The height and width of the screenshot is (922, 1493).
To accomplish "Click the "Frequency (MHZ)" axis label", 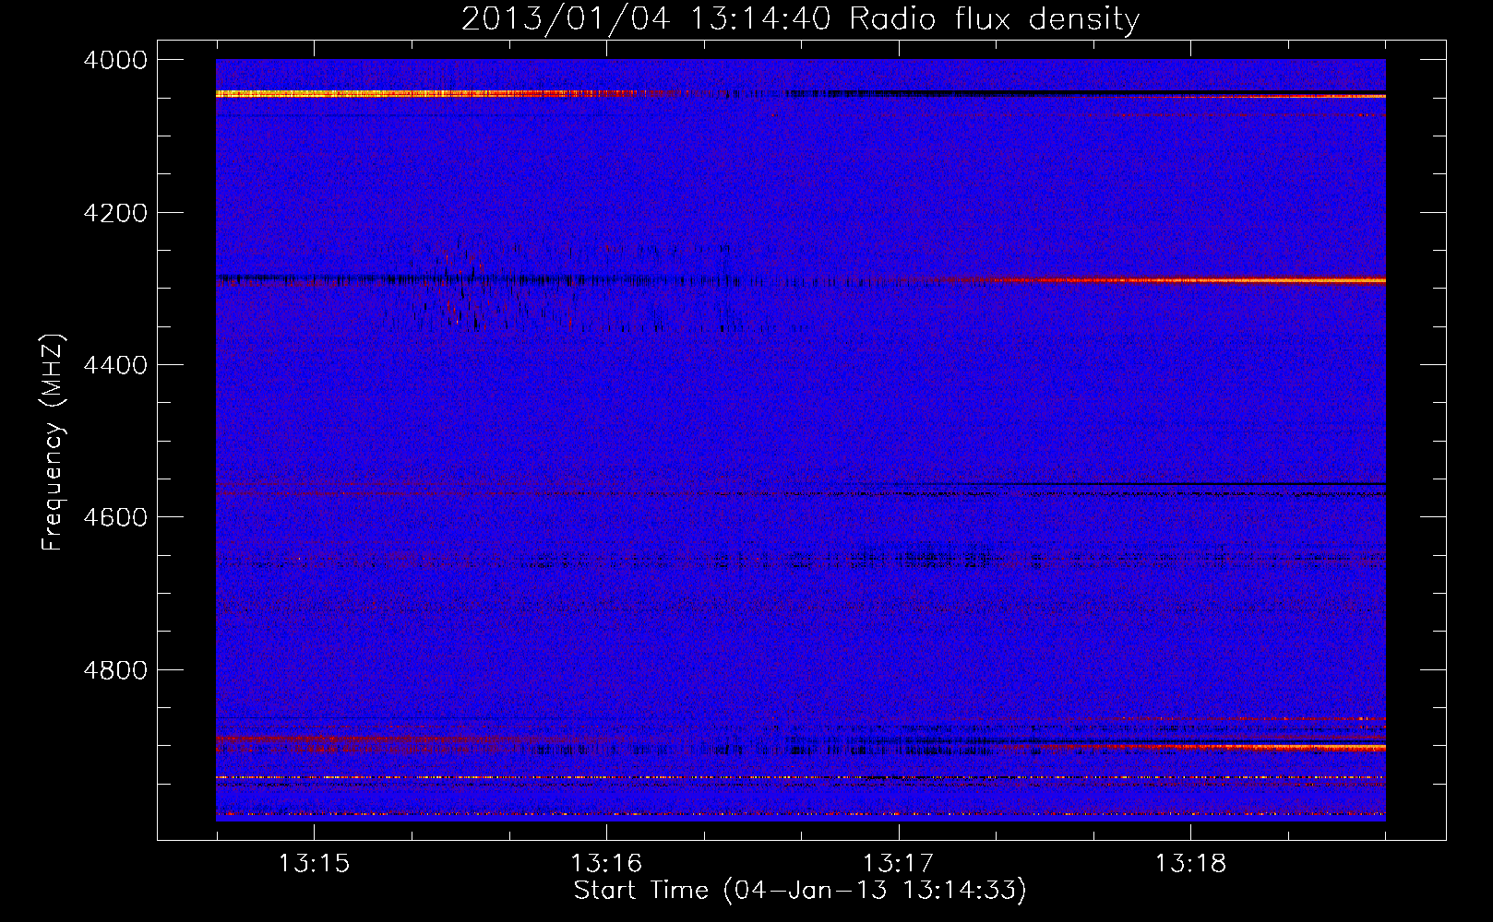I will point(53,443).
